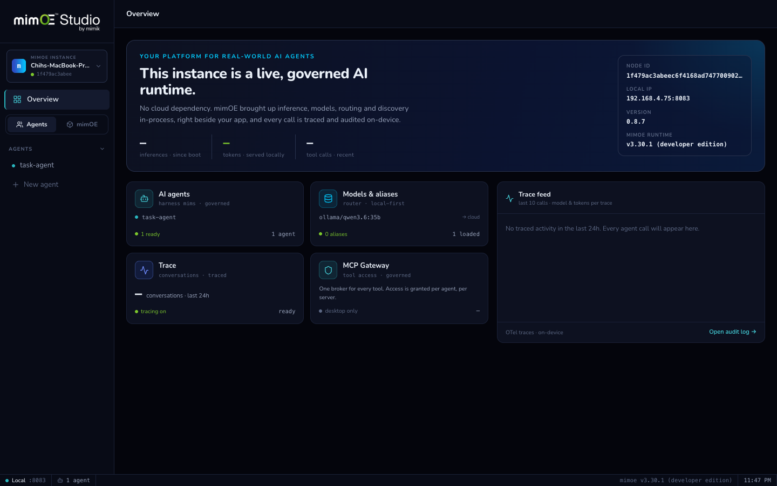The width and height of the screenshot is (777, 486).
Task: Click the blue mimOE instance avatar icon
Action: [19, 66]
